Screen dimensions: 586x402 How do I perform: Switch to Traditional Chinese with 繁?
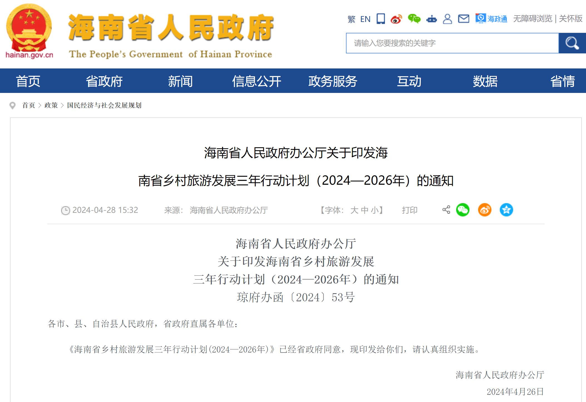coord(351,19)
